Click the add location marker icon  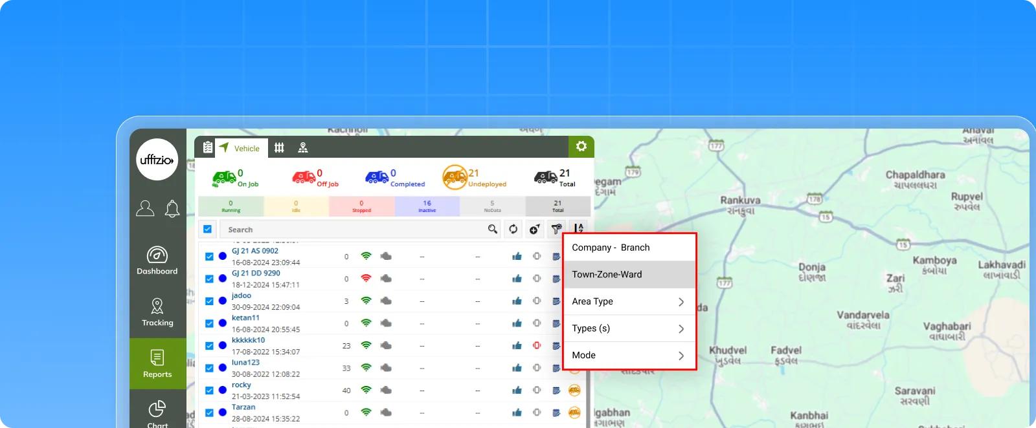534,229
